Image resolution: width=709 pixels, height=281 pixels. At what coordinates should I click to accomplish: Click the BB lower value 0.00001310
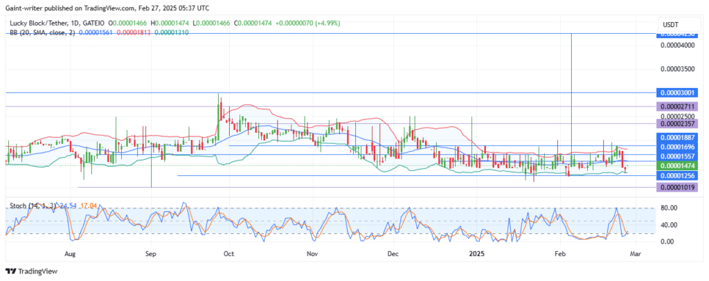(172, 33)
